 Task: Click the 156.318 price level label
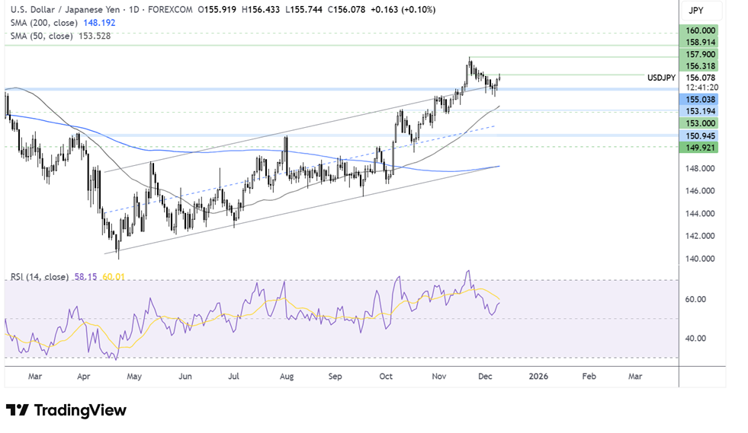(x=700, y=66)
